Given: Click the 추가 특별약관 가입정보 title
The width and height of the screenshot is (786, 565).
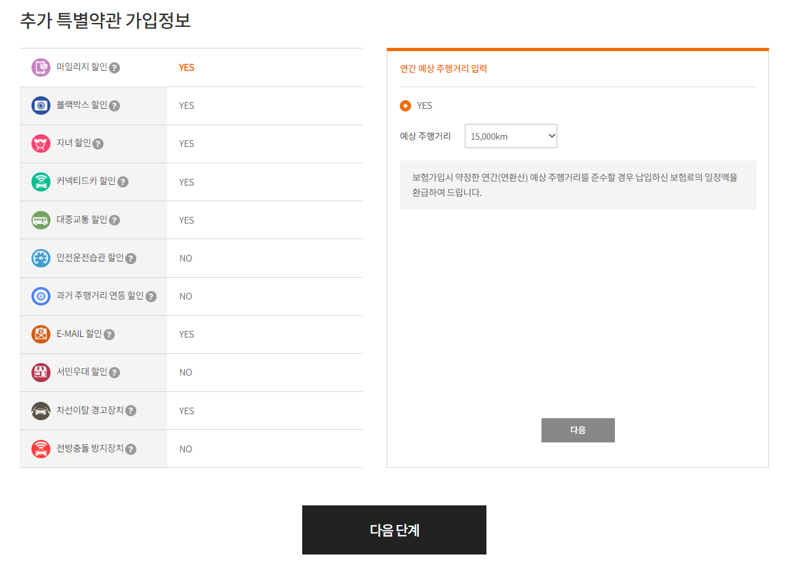Looking at the screenshot, I should 106,20.
